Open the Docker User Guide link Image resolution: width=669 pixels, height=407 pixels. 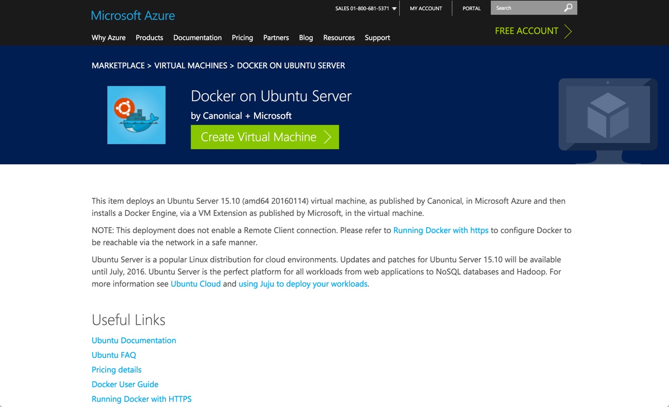125,385
